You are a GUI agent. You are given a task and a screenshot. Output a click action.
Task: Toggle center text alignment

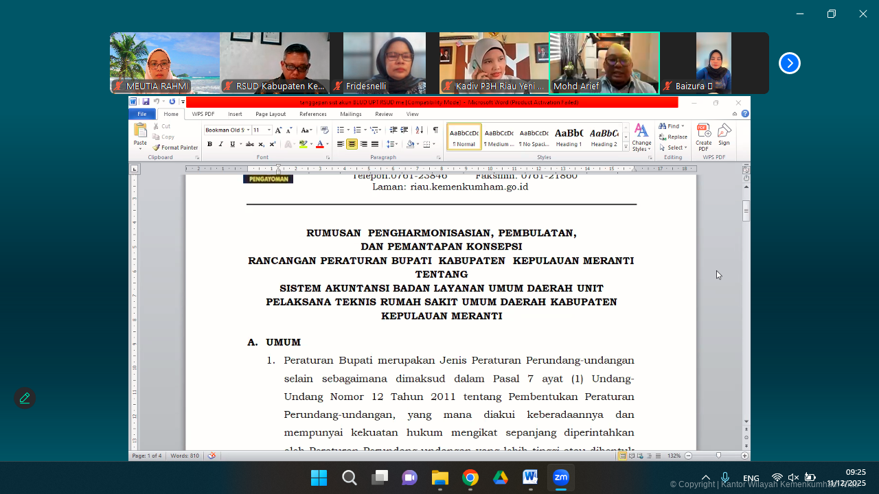(352, 144)
